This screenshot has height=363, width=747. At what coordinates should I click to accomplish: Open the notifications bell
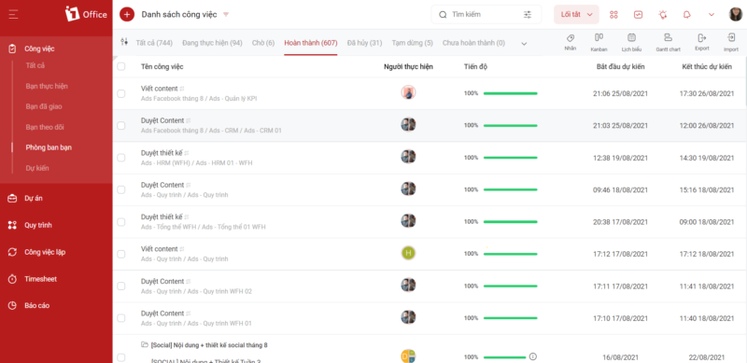[x=686, y=14]
